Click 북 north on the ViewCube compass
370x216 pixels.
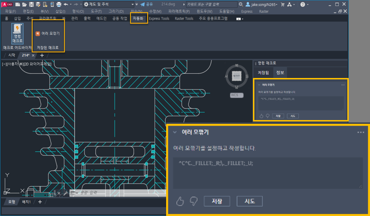(236, 65)
